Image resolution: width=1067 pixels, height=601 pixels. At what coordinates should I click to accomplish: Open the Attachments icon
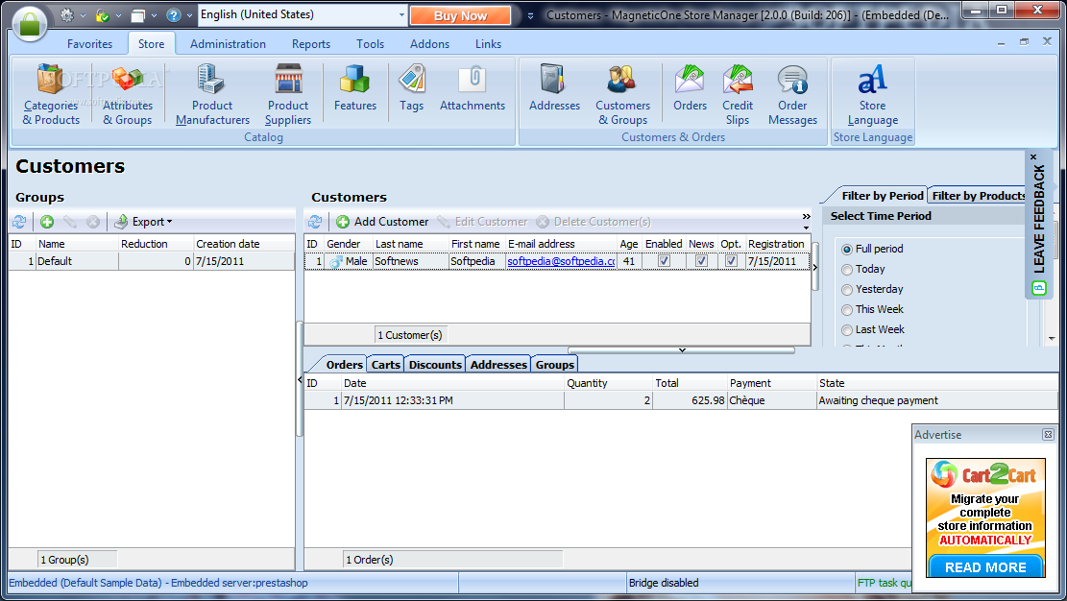[x=473, y=87]
